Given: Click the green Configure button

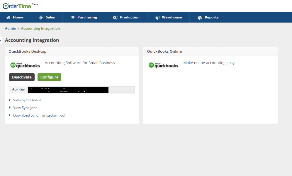Looking at the screenshot, I should click(x=49, y=77).
